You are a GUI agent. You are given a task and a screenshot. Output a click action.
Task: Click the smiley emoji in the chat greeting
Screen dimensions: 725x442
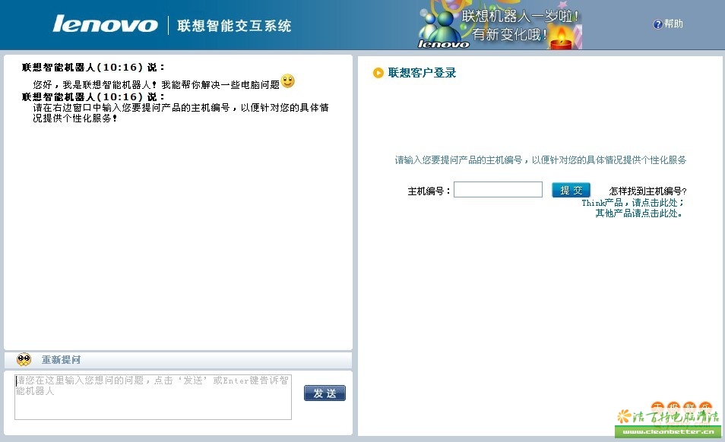pyautogui.click(x=287, y=81)
